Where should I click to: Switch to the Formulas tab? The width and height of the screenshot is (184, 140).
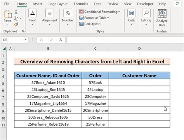pyautogui.click(x=81, y=4)
